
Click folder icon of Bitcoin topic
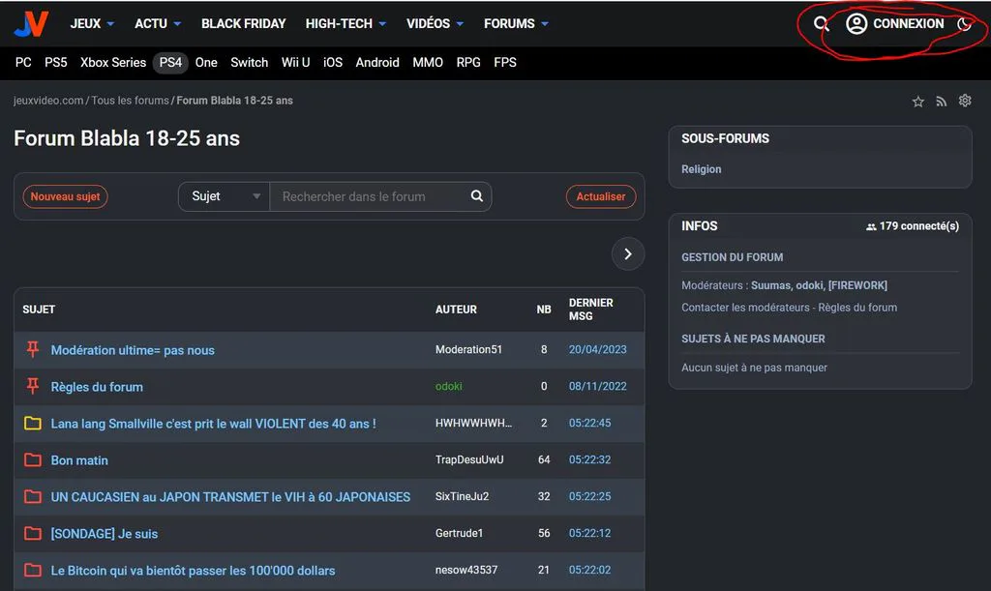[x=33, y=570]
